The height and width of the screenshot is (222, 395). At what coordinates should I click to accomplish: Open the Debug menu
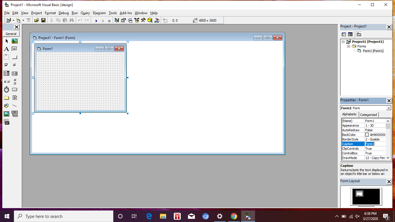64,13
